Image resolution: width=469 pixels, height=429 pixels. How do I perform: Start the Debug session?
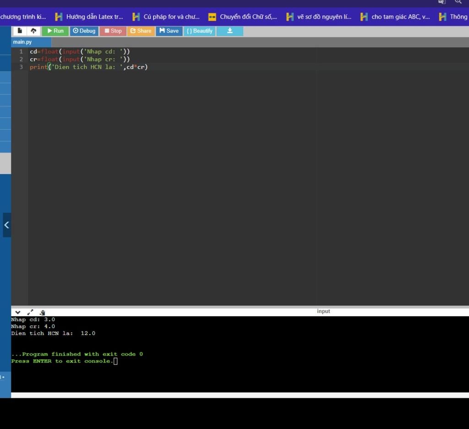click(x=84, y=31)
